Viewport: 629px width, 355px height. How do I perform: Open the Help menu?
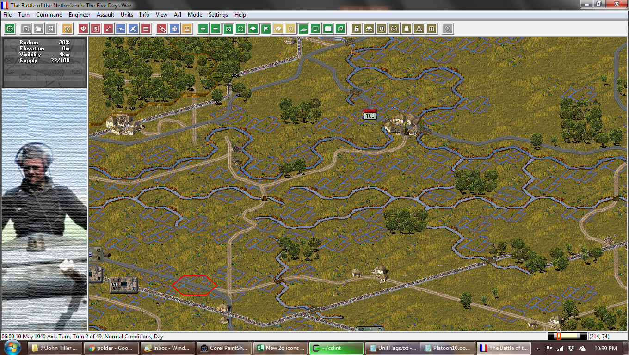240,15
